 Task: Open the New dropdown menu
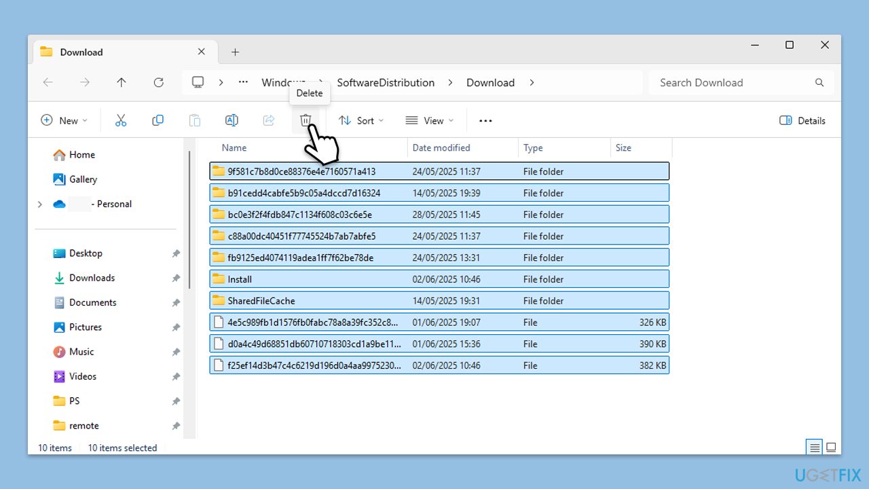point(64,120)
